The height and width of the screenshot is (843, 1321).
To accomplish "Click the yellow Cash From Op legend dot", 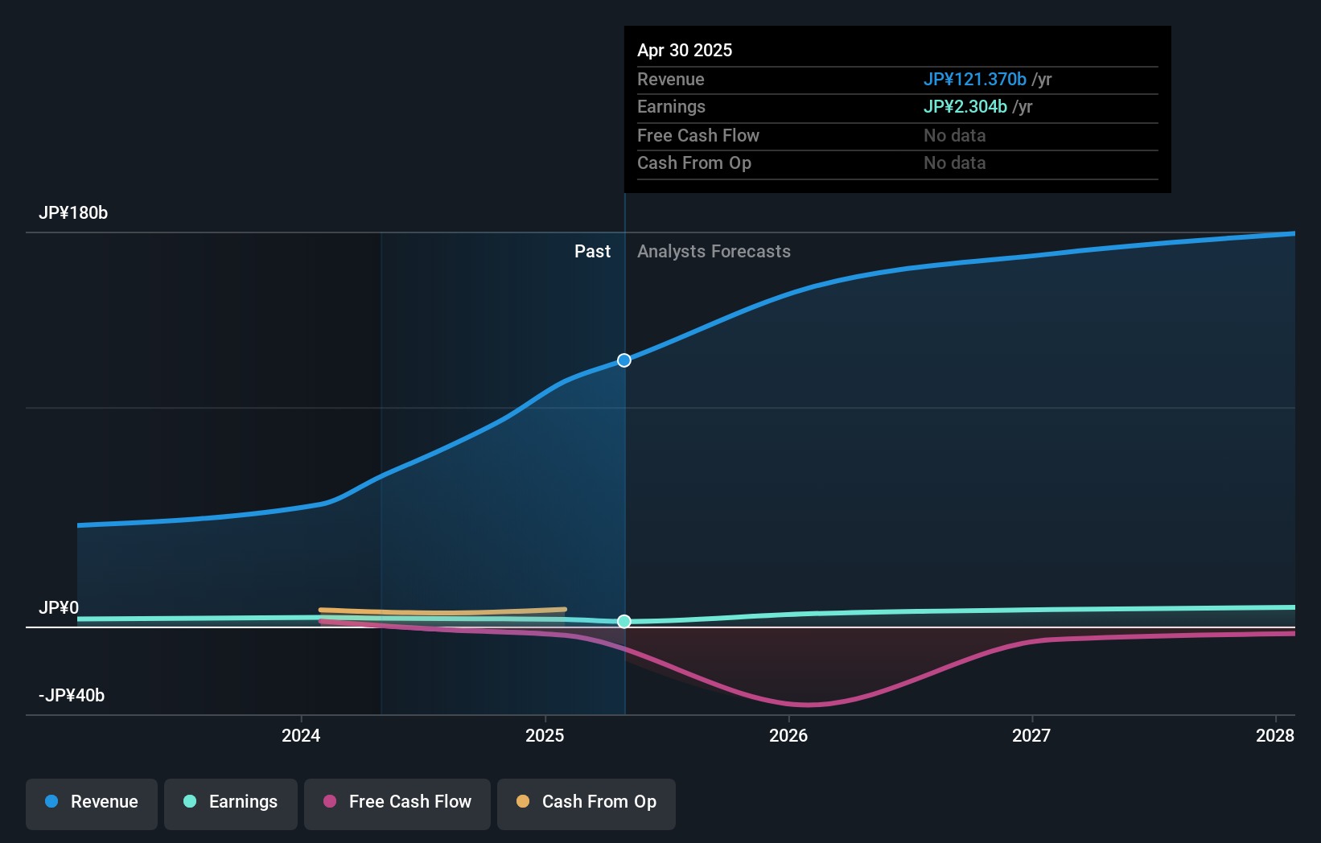I will (x=523, y=803).
